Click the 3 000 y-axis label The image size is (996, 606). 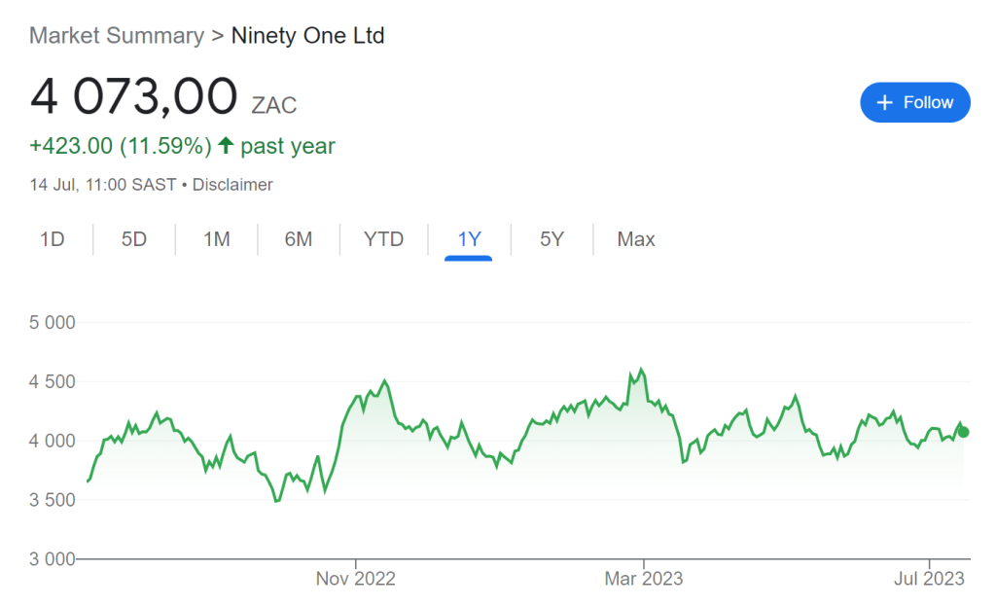coord(53,559)
